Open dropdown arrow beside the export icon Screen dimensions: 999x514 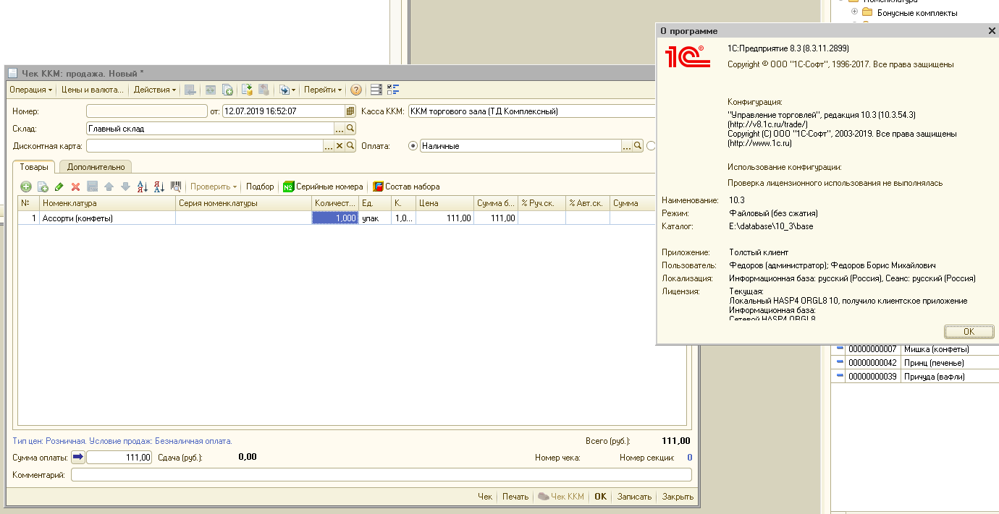[x=293, y=90]
